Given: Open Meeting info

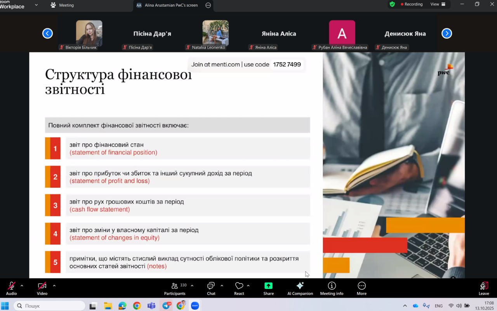Looking at the screenshot, I should tap(332, 288).
